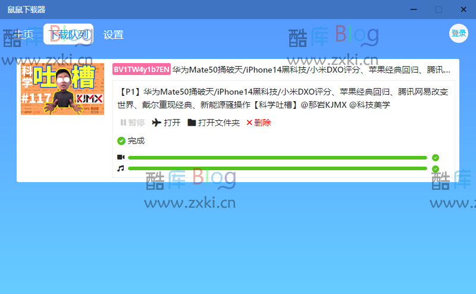Image resolution: width=476 pixels, height=294 pixels.
Task: Open the 设置 tab
Action: point(114,35)
